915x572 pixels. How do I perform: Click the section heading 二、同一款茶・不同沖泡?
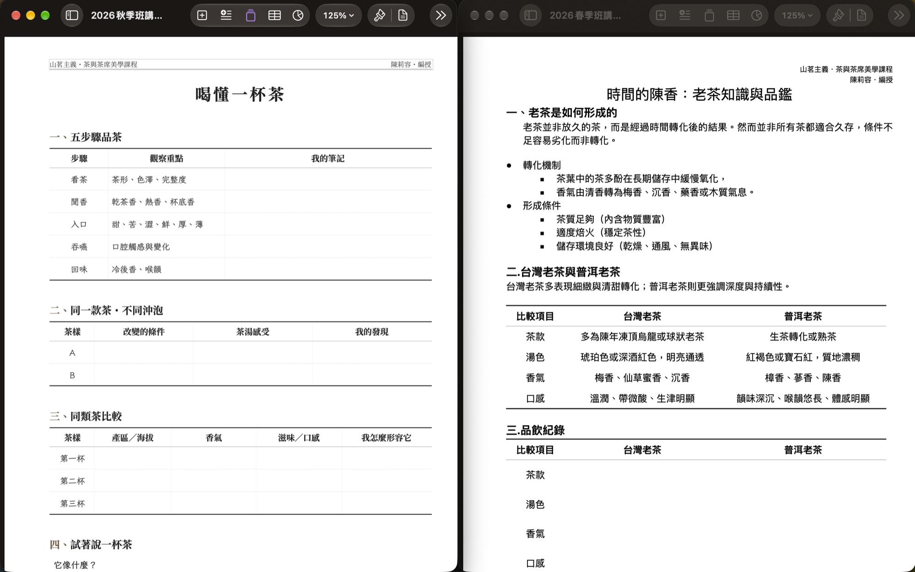[x=107, y=310]
